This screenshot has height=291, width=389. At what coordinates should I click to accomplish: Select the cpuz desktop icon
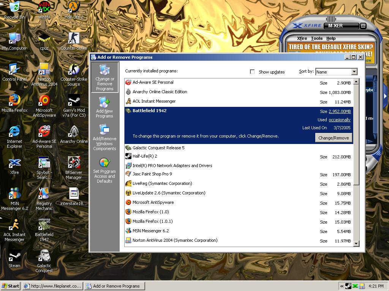point(44,41)
